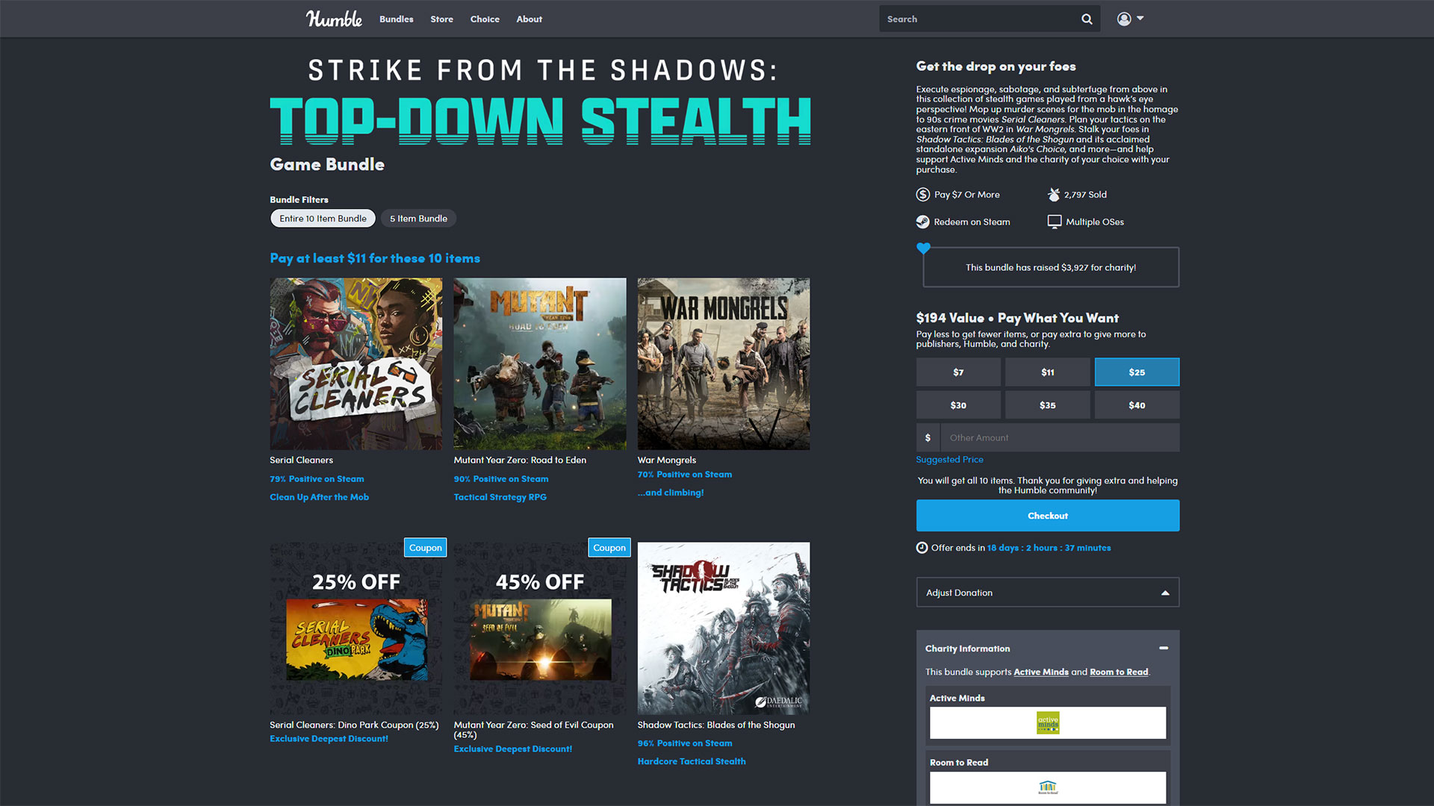Select the 5 Item Bundle filter toggle
This screenshot has height=806, width=1434.
[418, 217]
